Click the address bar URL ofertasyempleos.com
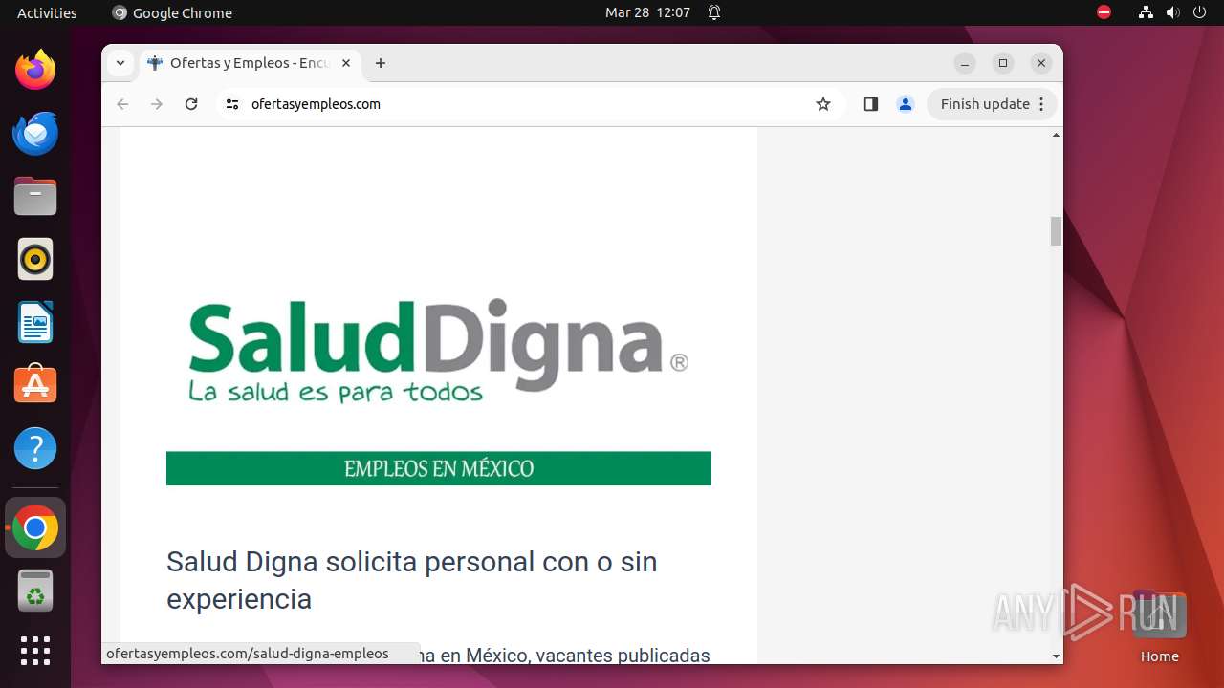This screenshot has height=688, width=1224. coord(316,104)
